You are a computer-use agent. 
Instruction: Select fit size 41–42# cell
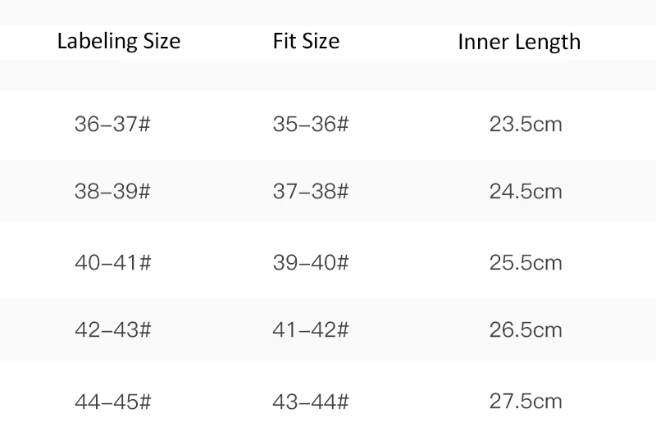click(311, 330)
